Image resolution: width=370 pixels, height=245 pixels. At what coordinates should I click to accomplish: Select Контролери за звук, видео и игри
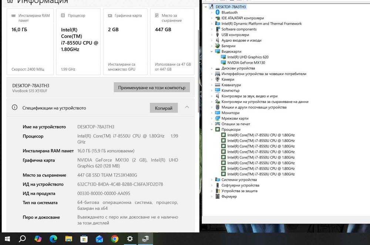point(249,96)
